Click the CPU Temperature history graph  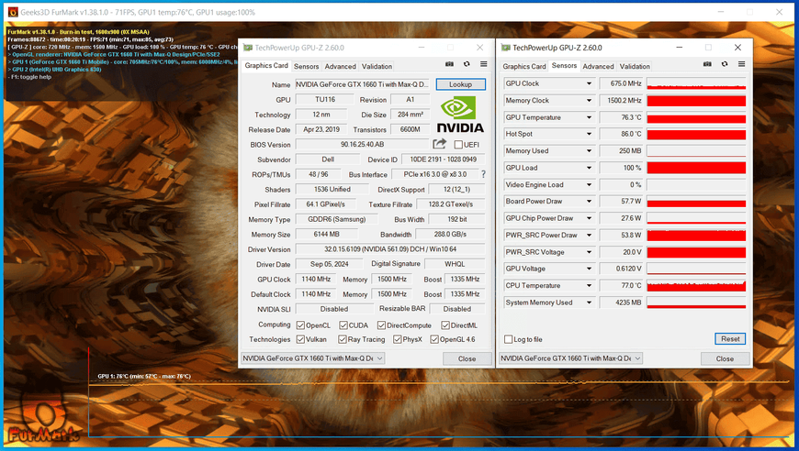(696, 286)
